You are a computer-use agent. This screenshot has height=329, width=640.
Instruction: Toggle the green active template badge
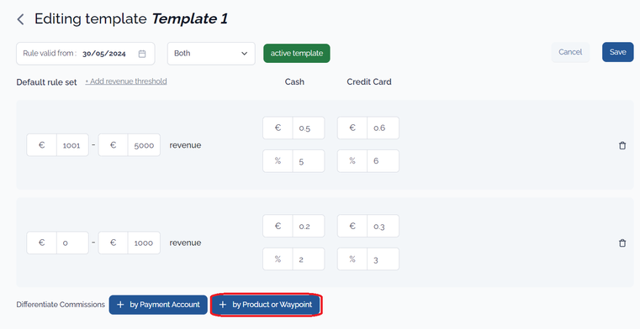[x=297, y=54]
